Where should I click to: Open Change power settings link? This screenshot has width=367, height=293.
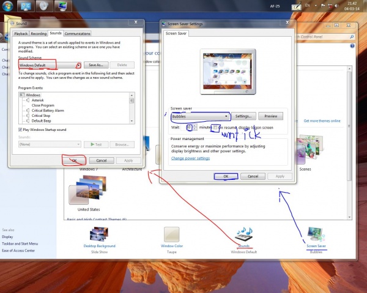tap(190, 158)
